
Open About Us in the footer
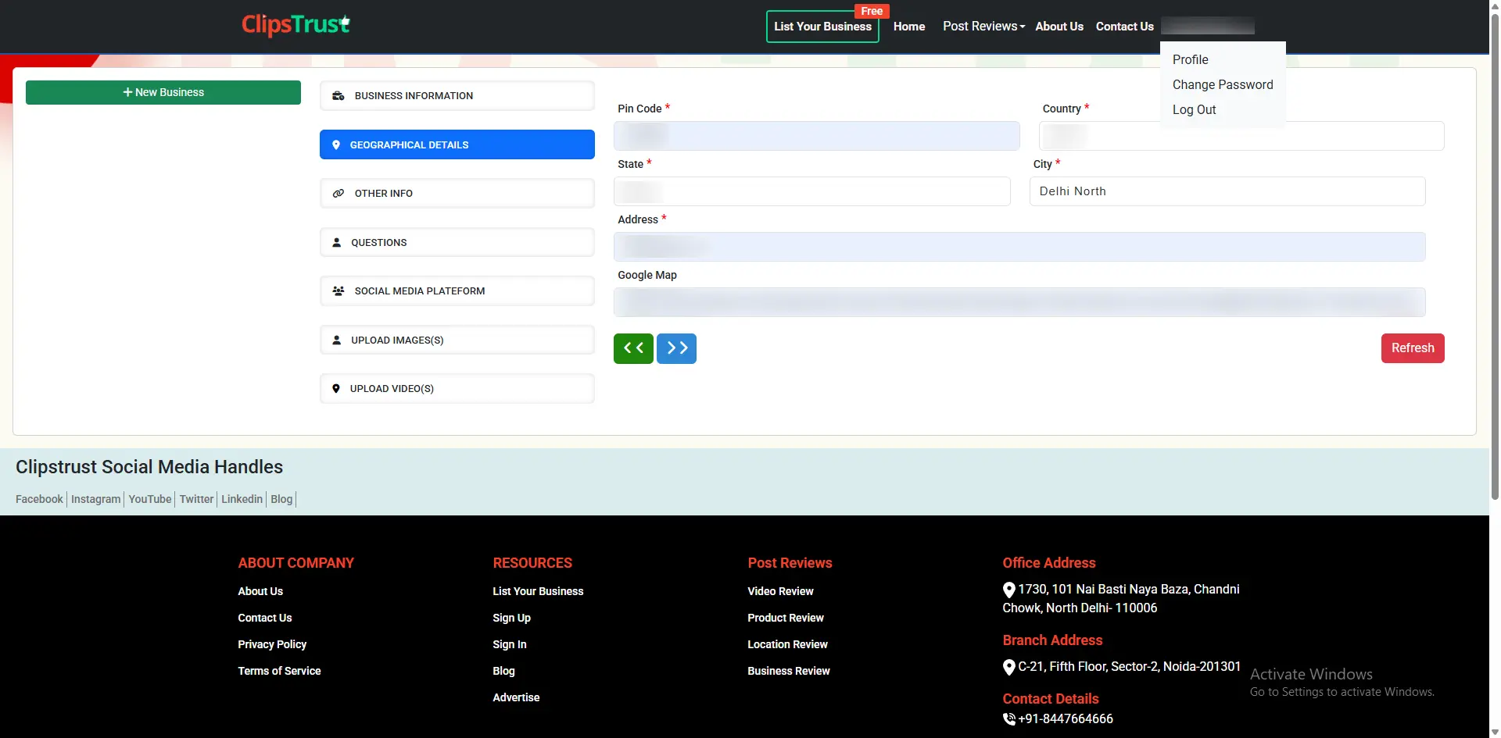click(260, 591)
